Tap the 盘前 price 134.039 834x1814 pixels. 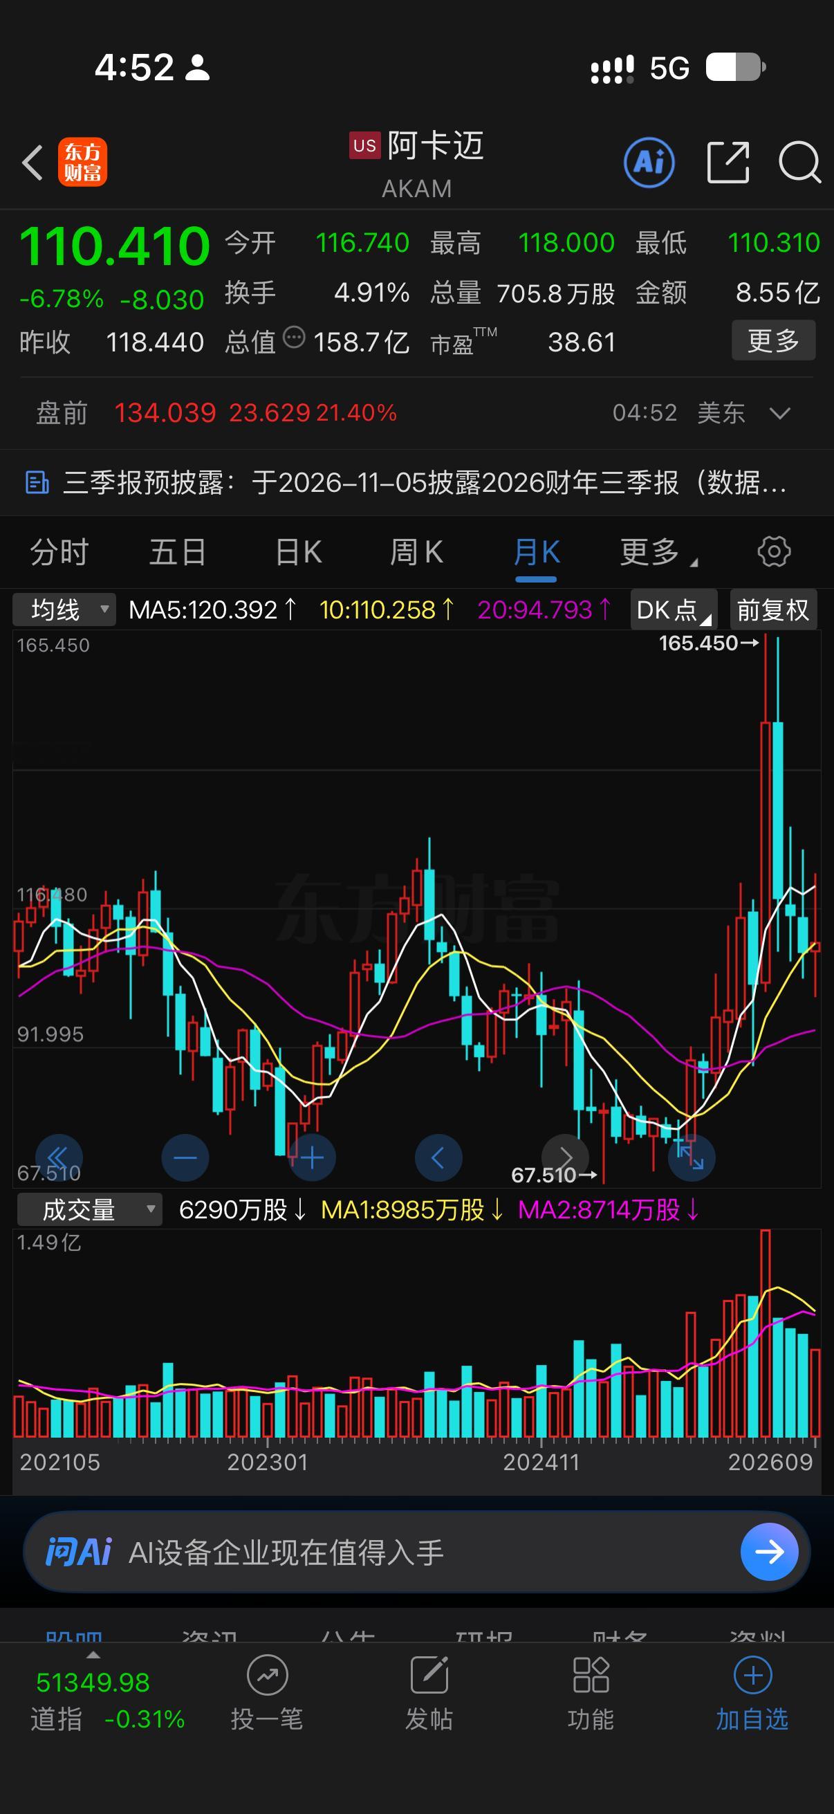point(165,412)
